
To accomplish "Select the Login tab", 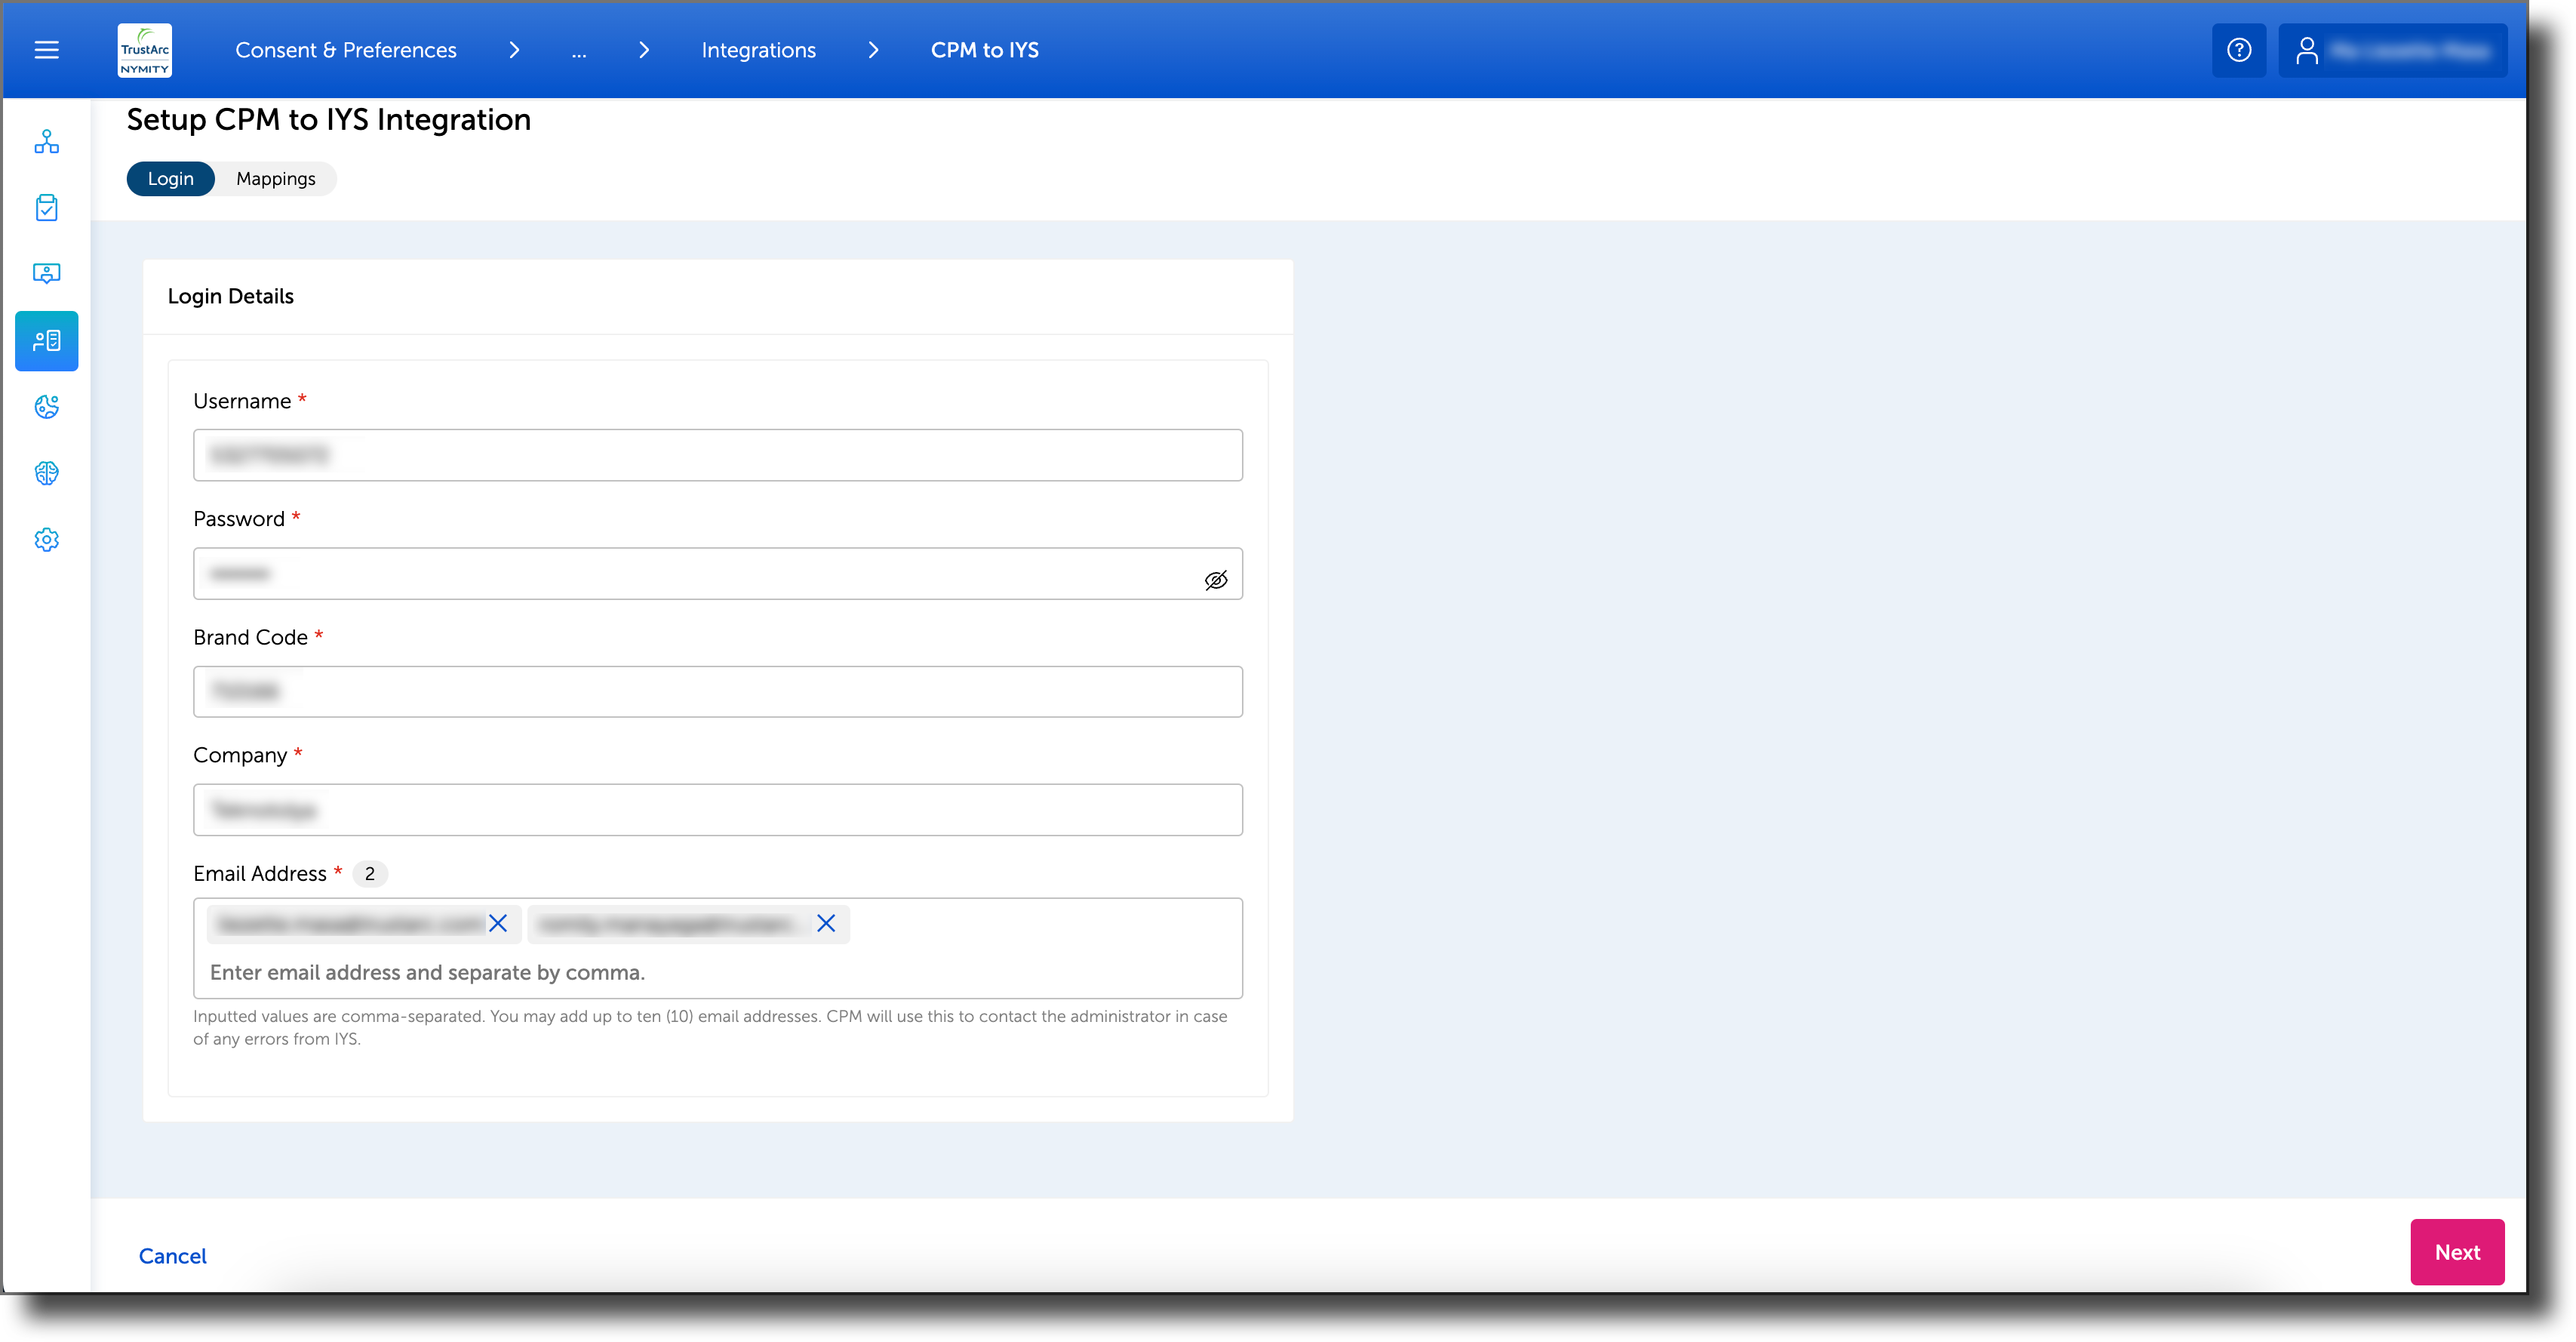I will click(170, 178).
